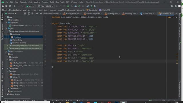
Task: Toggle the Project tool window strip button
Action: pos(2,17)
